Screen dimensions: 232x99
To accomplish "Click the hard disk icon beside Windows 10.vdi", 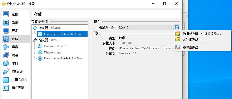I will coord(40,46).
